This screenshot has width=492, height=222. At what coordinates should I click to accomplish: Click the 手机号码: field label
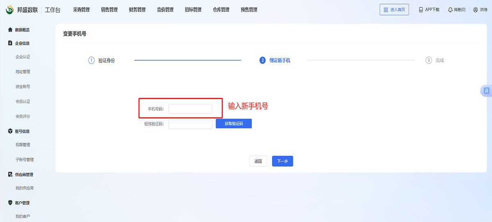(x=156, y=109)
